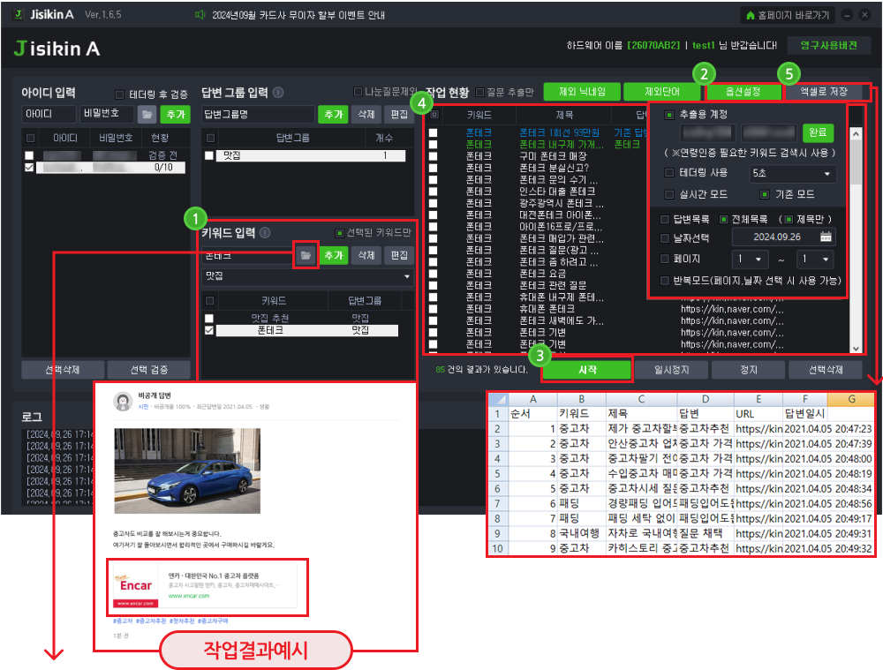Open the 옵션설정 options panel
Screen dimensions: 883x670
(x=743, y=92)
